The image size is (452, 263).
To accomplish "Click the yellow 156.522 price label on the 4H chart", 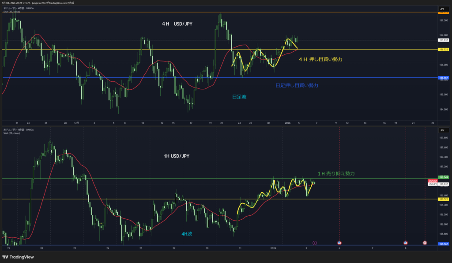I will coord(443,50).
